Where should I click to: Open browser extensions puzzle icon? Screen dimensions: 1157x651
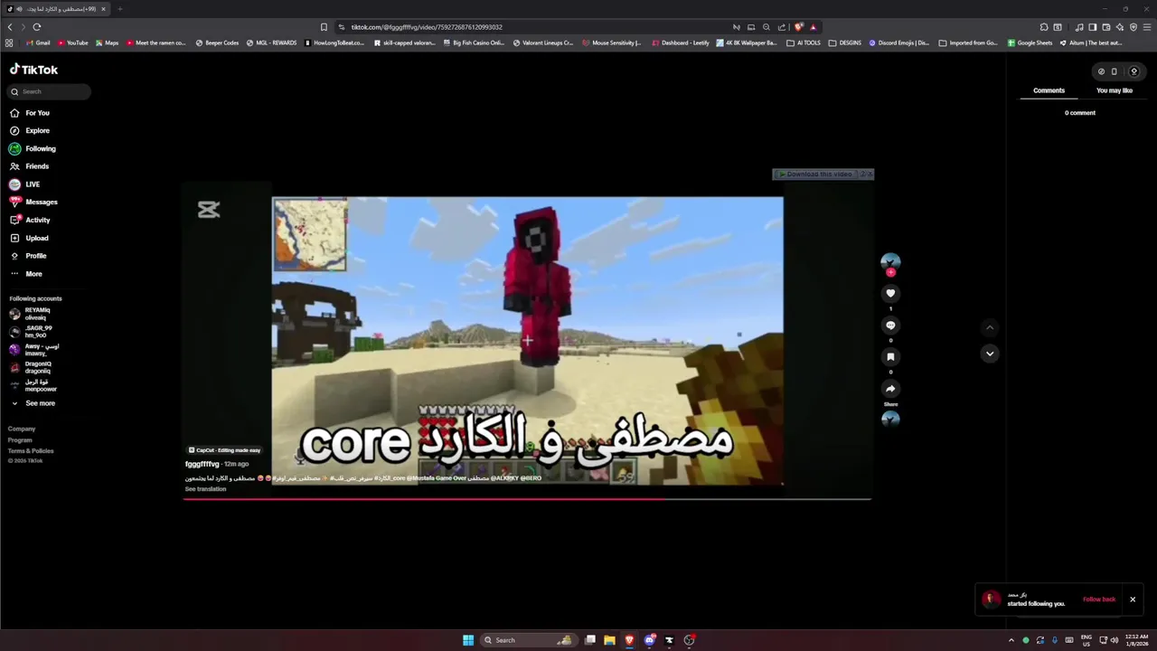click(x=1044, y=27)
